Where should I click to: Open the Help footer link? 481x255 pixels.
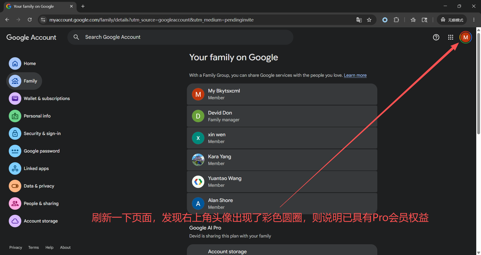coord(49,247)
